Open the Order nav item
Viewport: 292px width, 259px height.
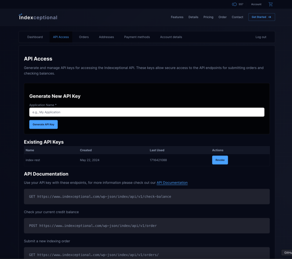pyautogui.click(x=222, y=17)
